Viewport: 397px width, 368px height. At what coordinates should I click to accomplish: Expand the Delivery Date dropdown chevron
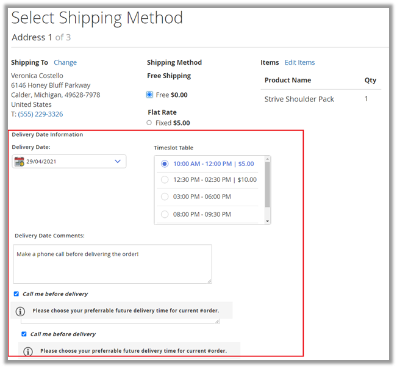[x=118, y=162]
